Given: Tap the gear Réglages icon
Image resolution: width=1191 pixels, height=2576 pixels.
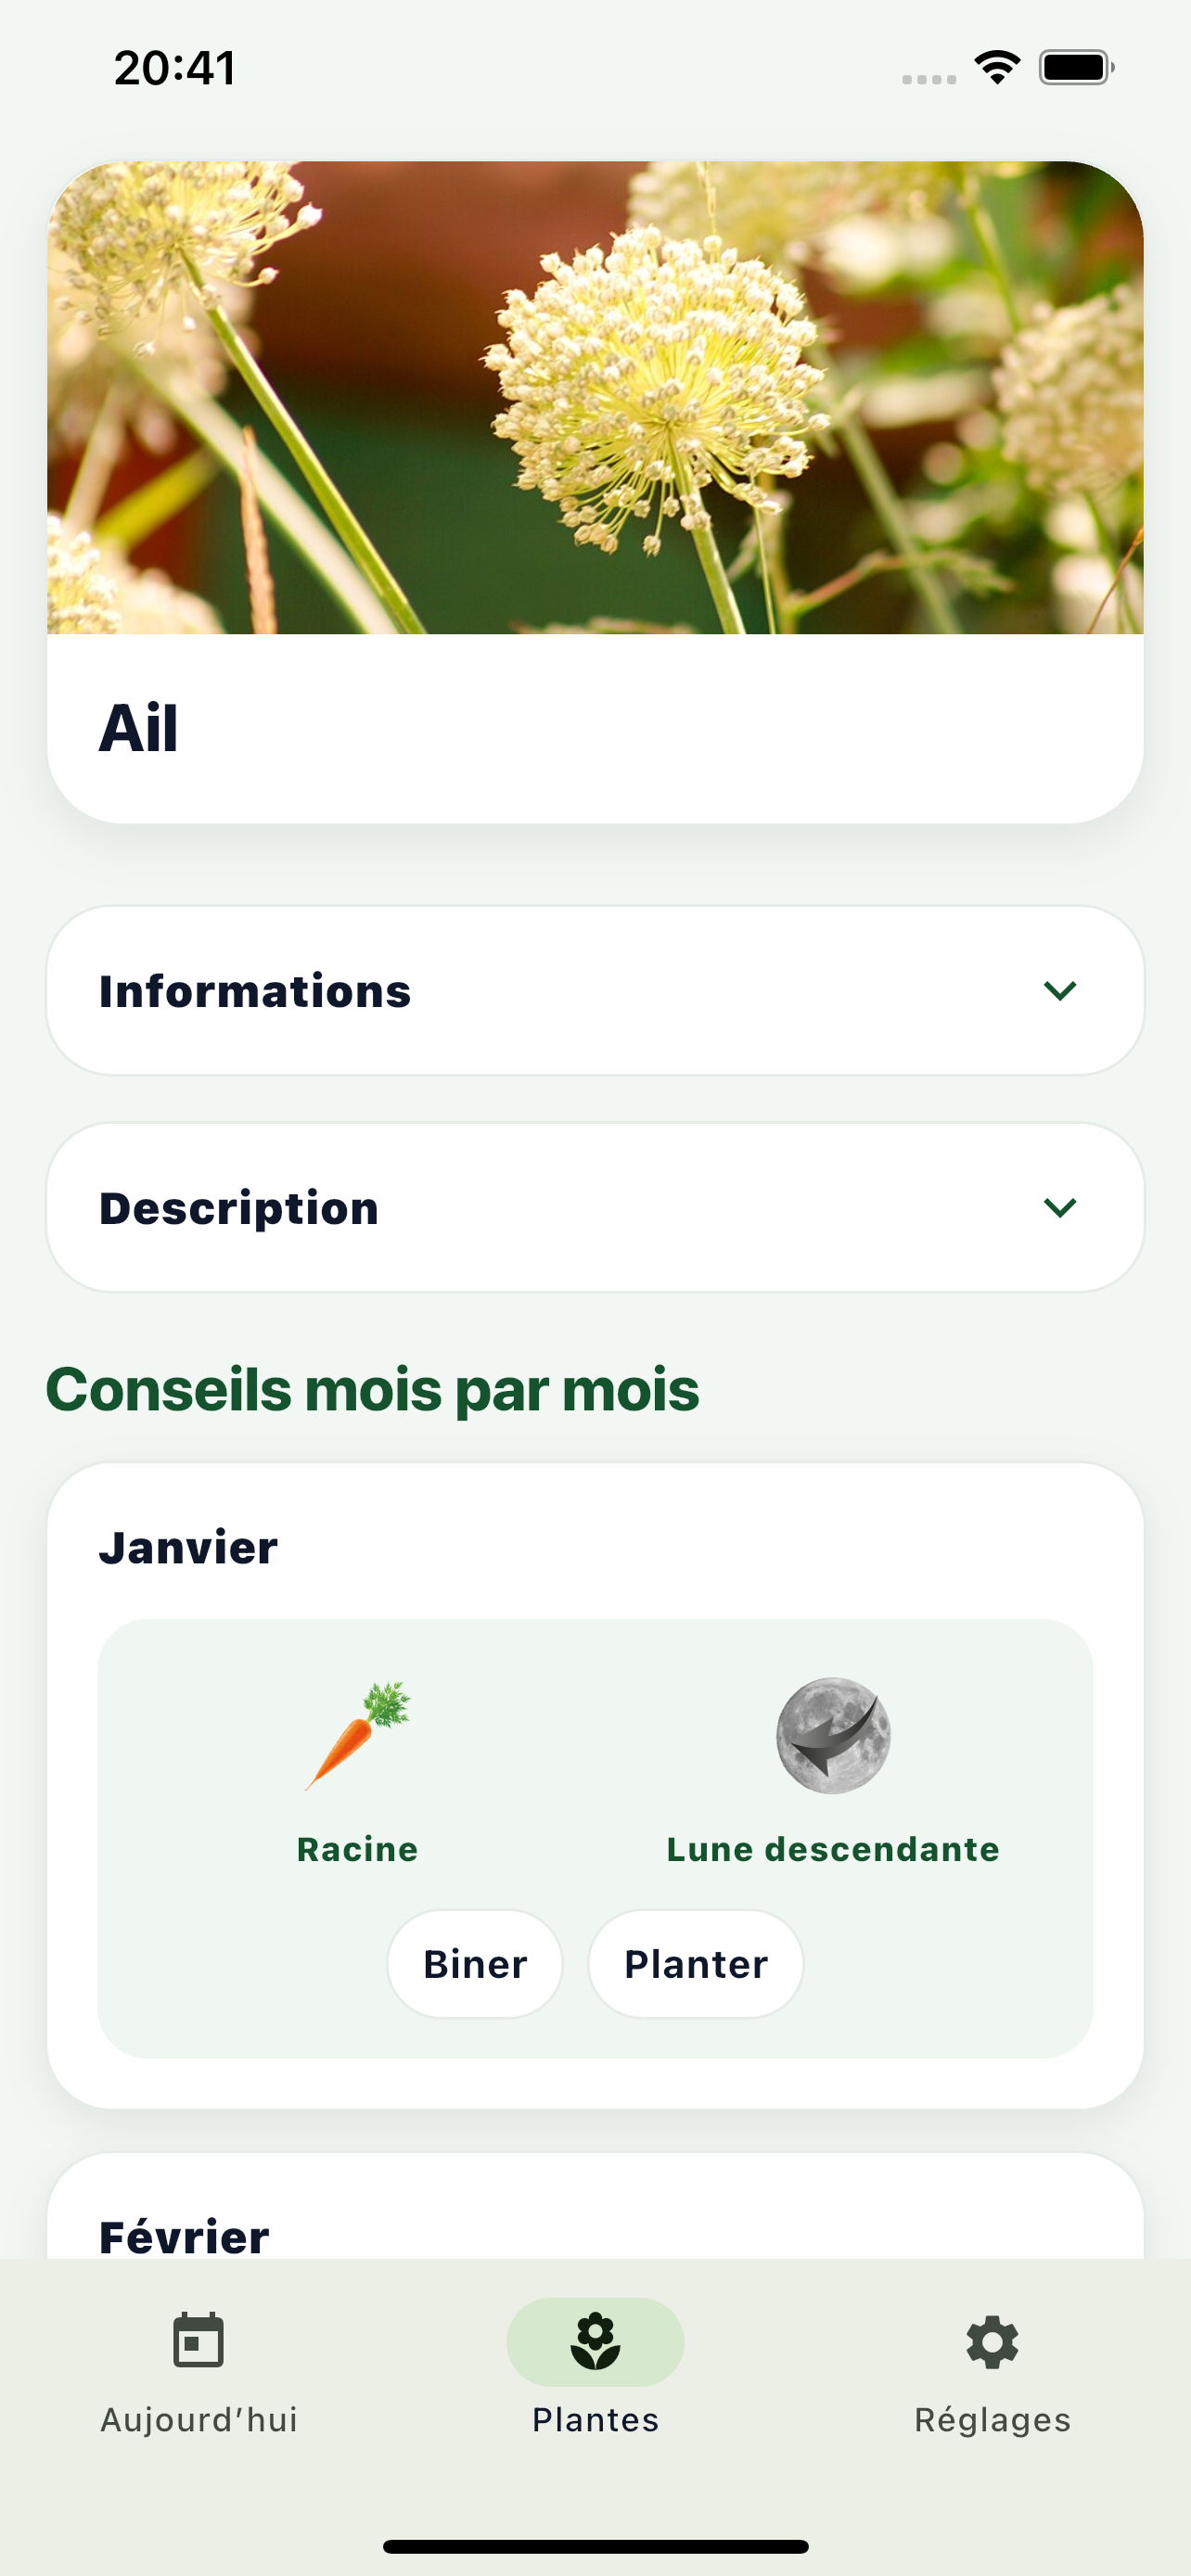Looking at the screenshot, I should (x=992, y=2341).
